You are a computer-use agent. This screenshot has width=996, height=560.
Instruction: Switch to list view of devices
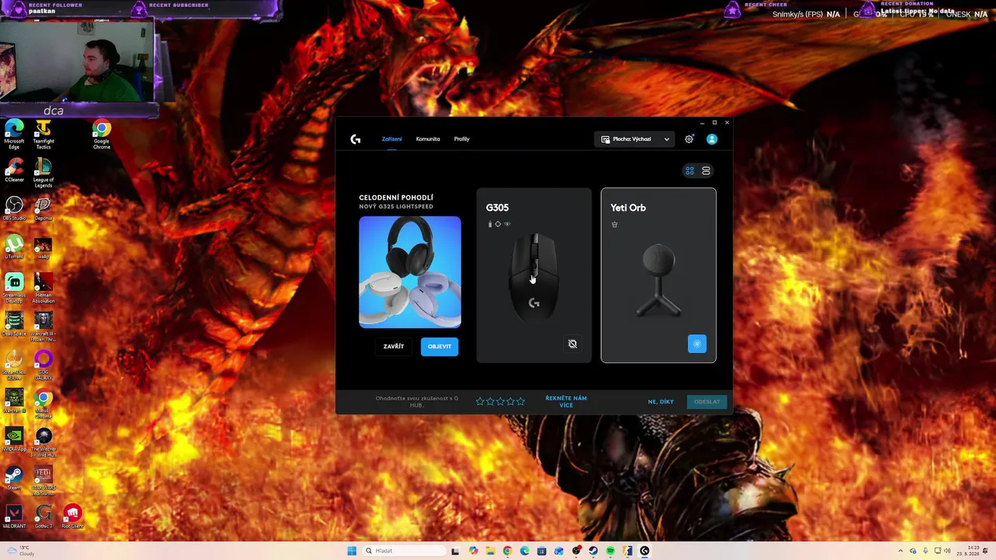[706, 171]
